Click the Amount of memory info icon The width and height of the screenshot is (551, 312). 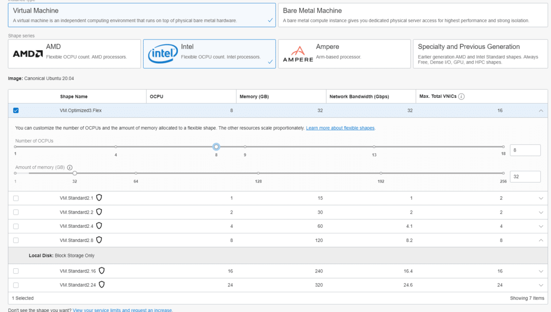[x=70, y=168]
